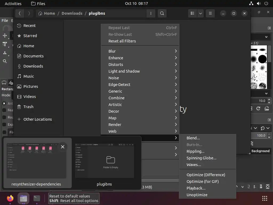Toggle the Expand from center checkbox
The height and width of the screenshot is (205, 273).
pos(4,124)
